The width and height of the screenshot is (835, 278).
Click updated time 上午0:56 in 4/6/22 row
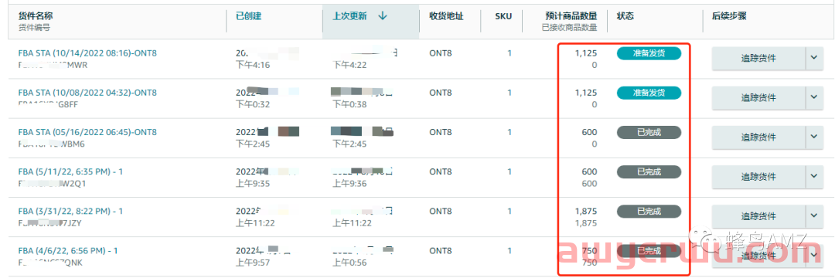pos(350,262)
